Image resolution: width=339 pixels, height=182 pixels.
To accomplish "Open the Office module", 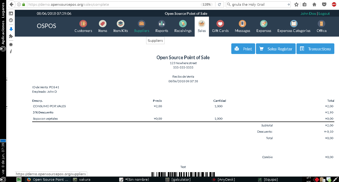I will pyautogui.click(x=321, y=26).
